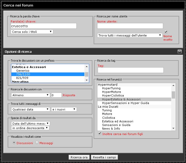This screenshot has width=186, height=163.
Task: Click the Estetica e Accessori prefix group
Action: [48, 67]
